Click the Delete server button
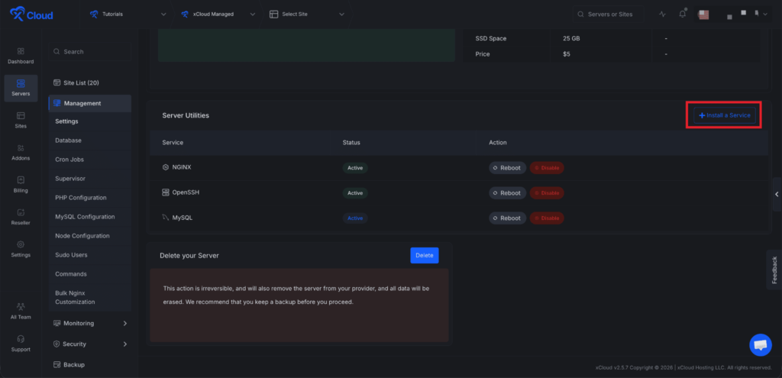Screen dimensions: 782x378 [x=425, y=255]
